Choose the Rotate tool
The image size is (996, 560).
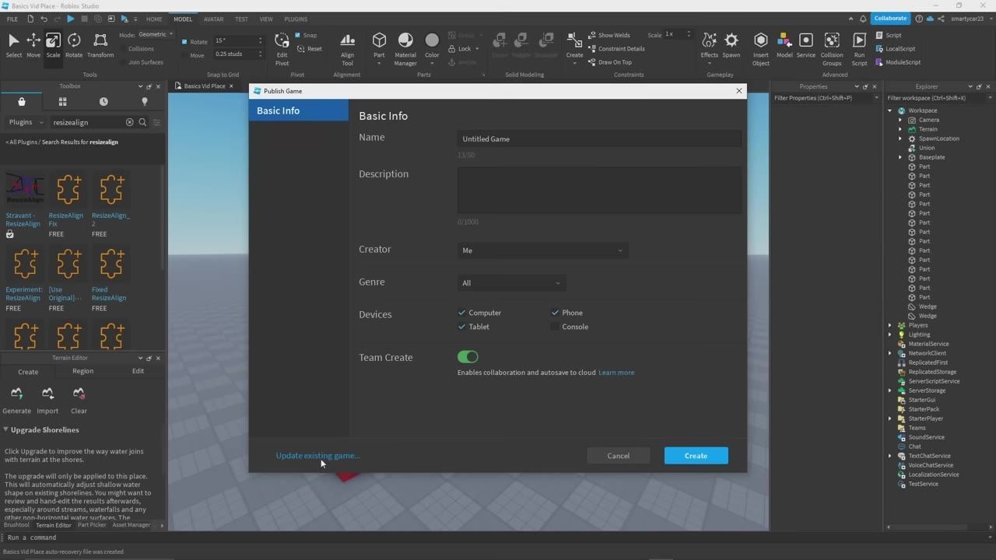[x=74, y=45]
